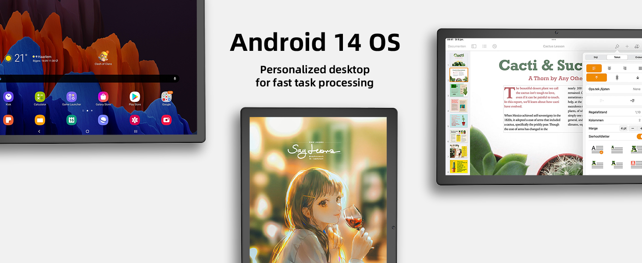Select the second drop cap style in top row

[x=617, y=149]
